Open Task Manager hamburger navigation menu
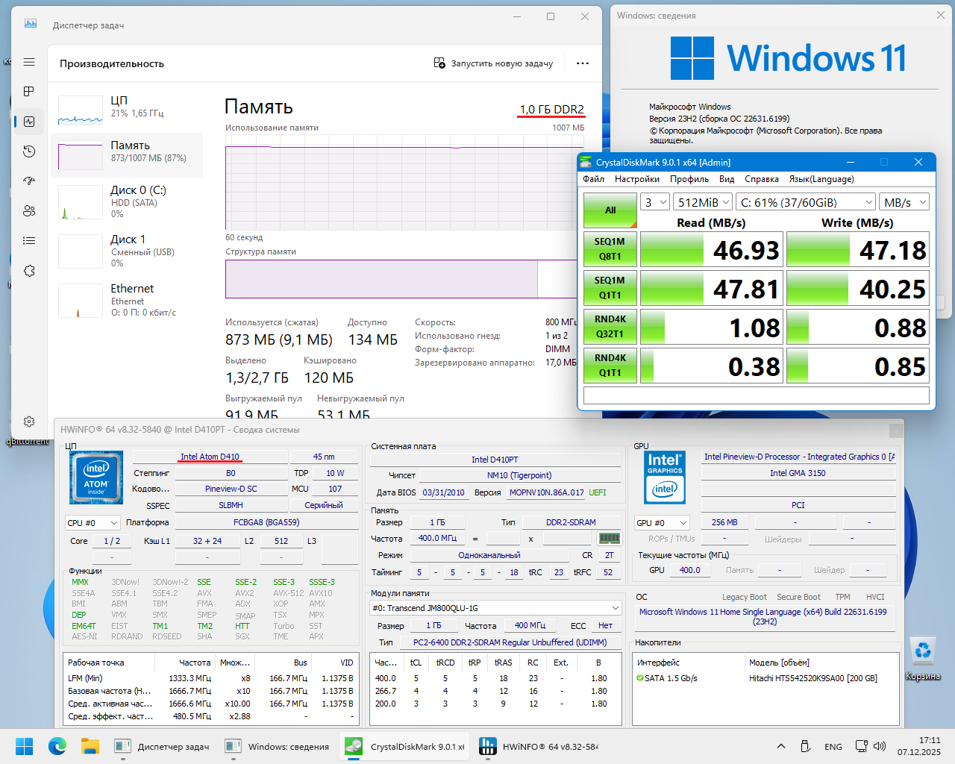Screen dimensions: 955x764 (x=29, y=63)
